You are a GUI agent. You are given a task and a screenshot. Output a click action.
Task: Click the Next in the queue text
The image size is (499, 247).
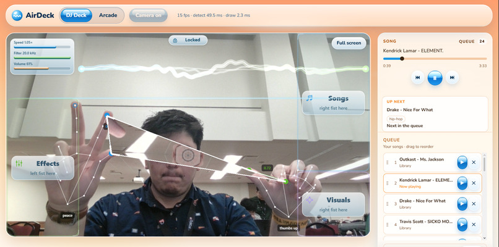click(405, 126)
